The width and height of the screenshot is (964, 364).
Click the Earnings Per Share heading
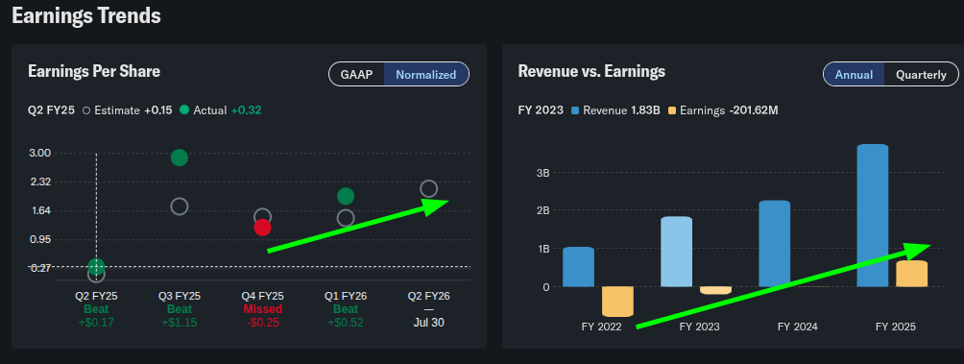(x=94, y=71)
